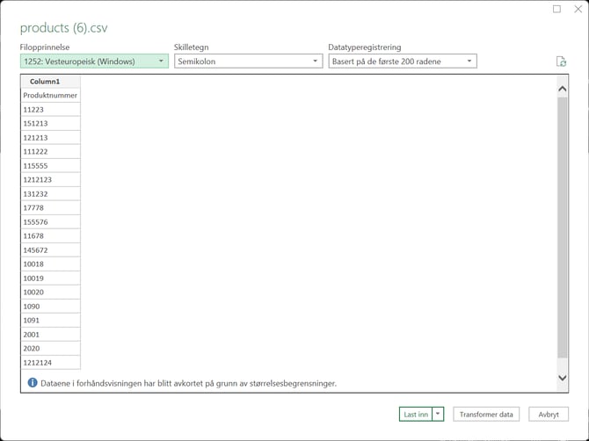This screenshot has height=441, width=589.
Task: Click the truncated preview data message
Action: (189, 384)
